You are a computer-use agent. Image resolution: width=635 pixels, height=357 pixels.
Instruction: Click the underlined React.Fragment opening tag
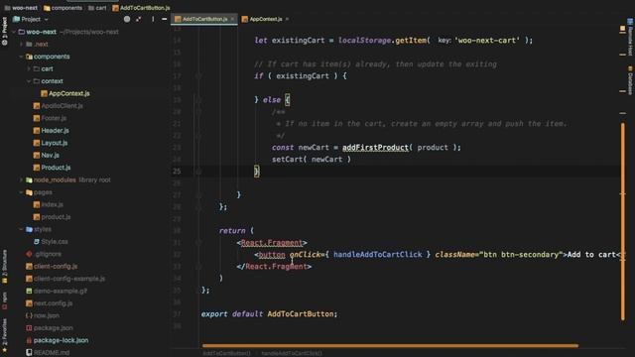point(271,242)
